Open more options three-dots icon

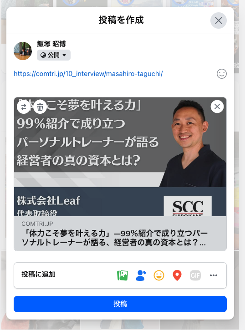click(214, 275)
